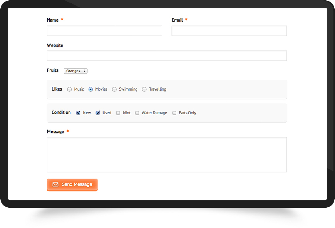Click into the Email text field
This screenshot has width=335, height=228.
pos(229,31)
